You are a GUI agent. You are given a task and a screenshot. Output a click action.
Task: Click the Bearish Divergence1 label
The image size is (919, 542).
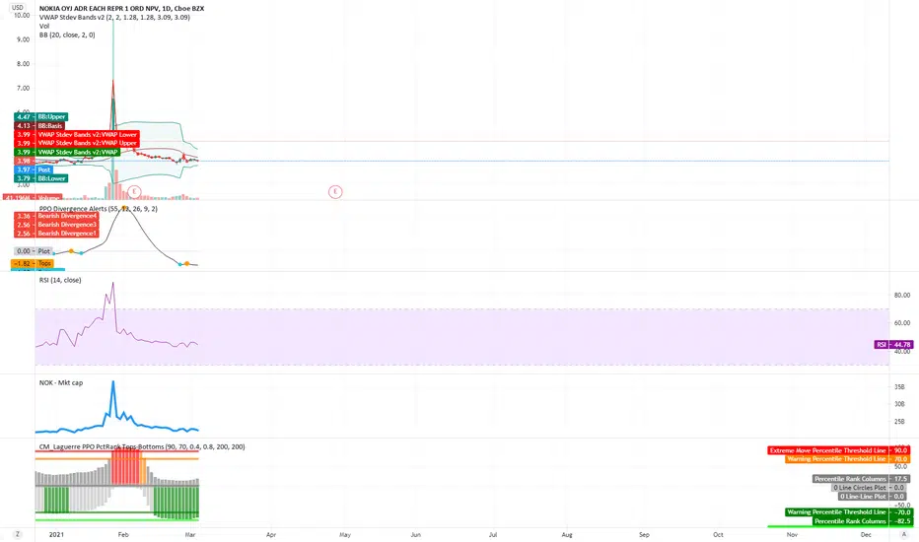click(56, 234)
